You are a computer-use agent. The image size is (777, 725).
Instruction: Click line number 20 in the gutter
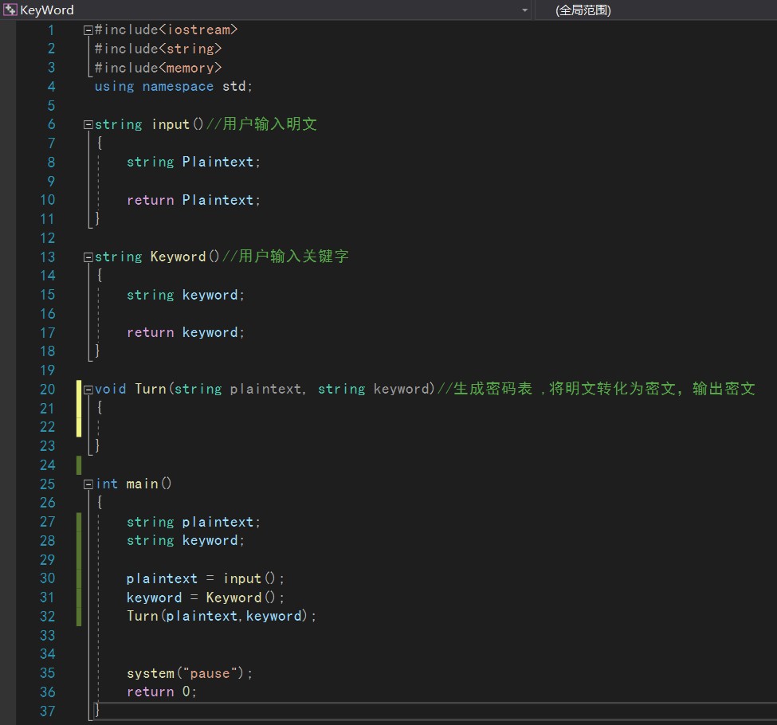pyautogui.click(x=47, y=390)
